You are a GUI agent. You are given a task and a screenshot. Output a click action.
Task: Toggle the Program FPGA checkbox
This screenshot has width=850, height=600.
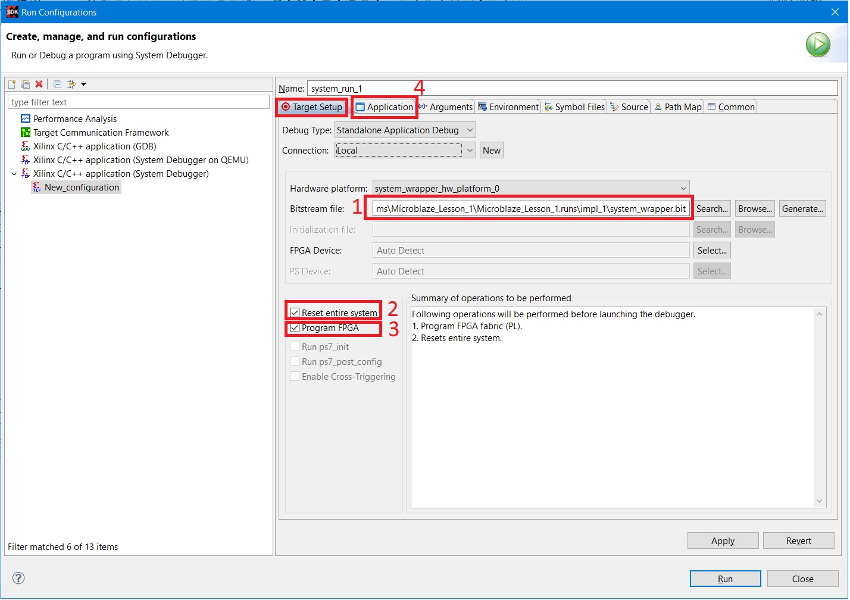pyautogui.click(x=295, y=328)
